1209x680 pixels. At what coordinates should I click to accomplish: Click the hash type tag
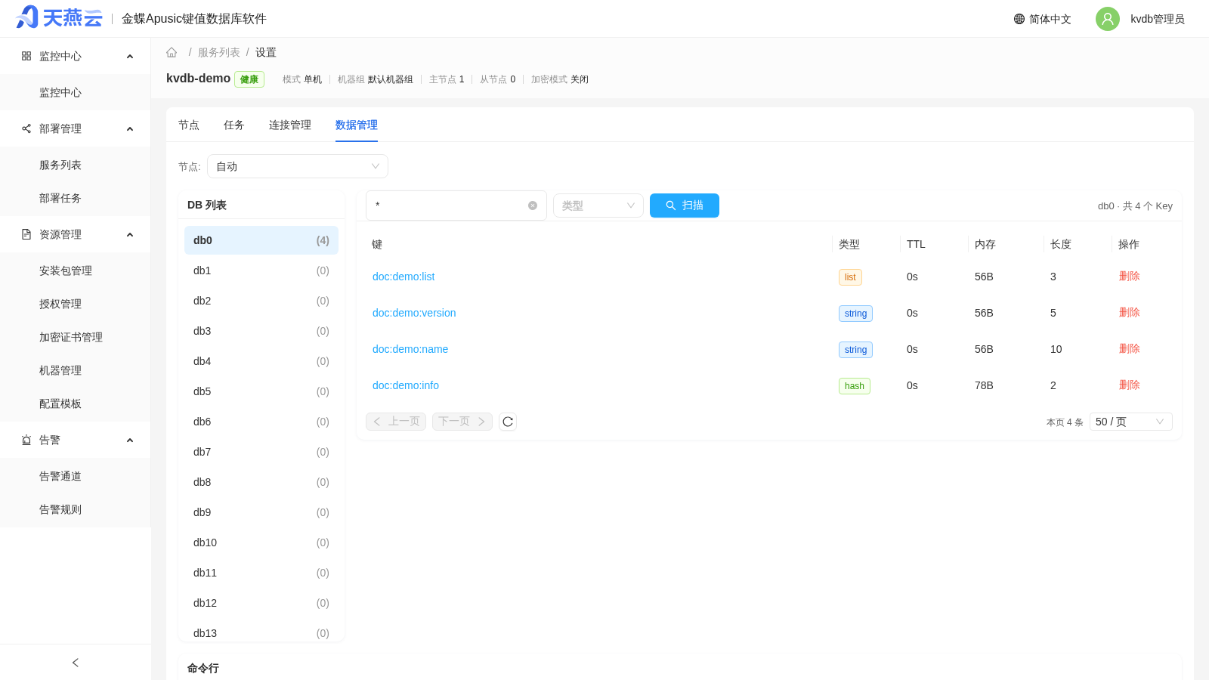point(855,386)
